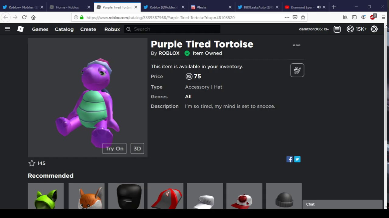Show site information icon in address bar
Viewport: 389px width, 218px height.
click(76, 18)
